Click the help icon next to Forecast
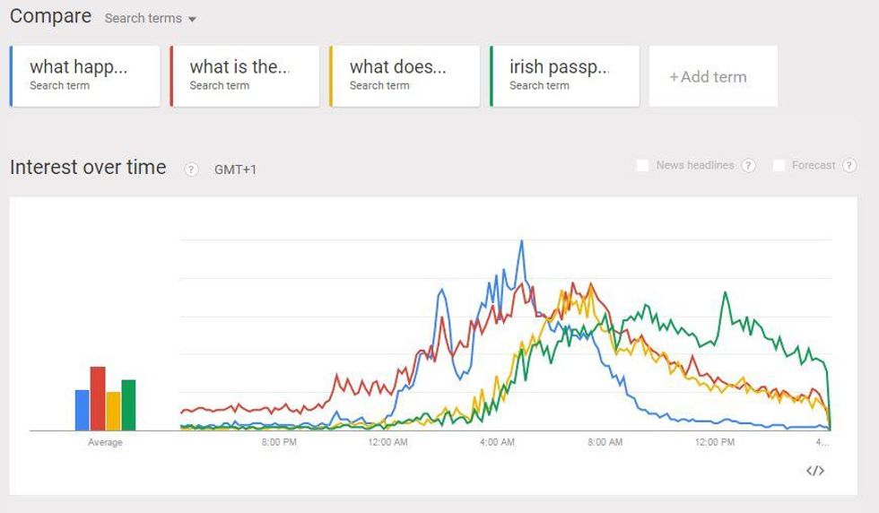The width and height of the screenshot is (879, 513). (x=849, y=166)
